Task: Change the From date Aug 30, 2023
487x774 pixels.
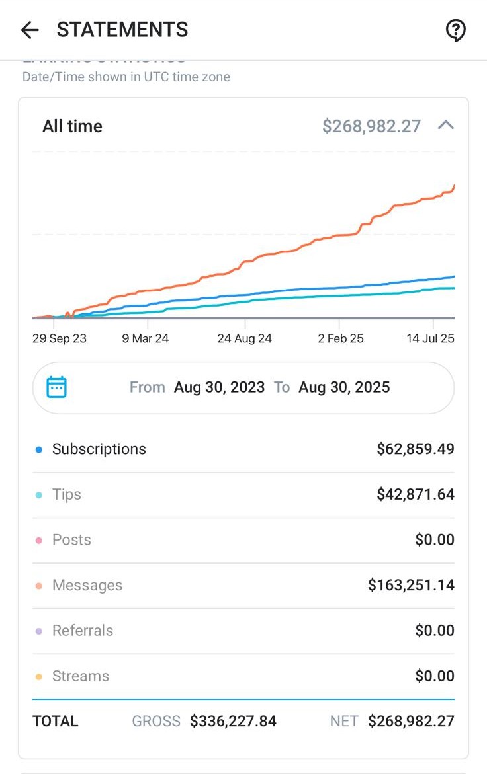Action: click(x=219, y=387)
